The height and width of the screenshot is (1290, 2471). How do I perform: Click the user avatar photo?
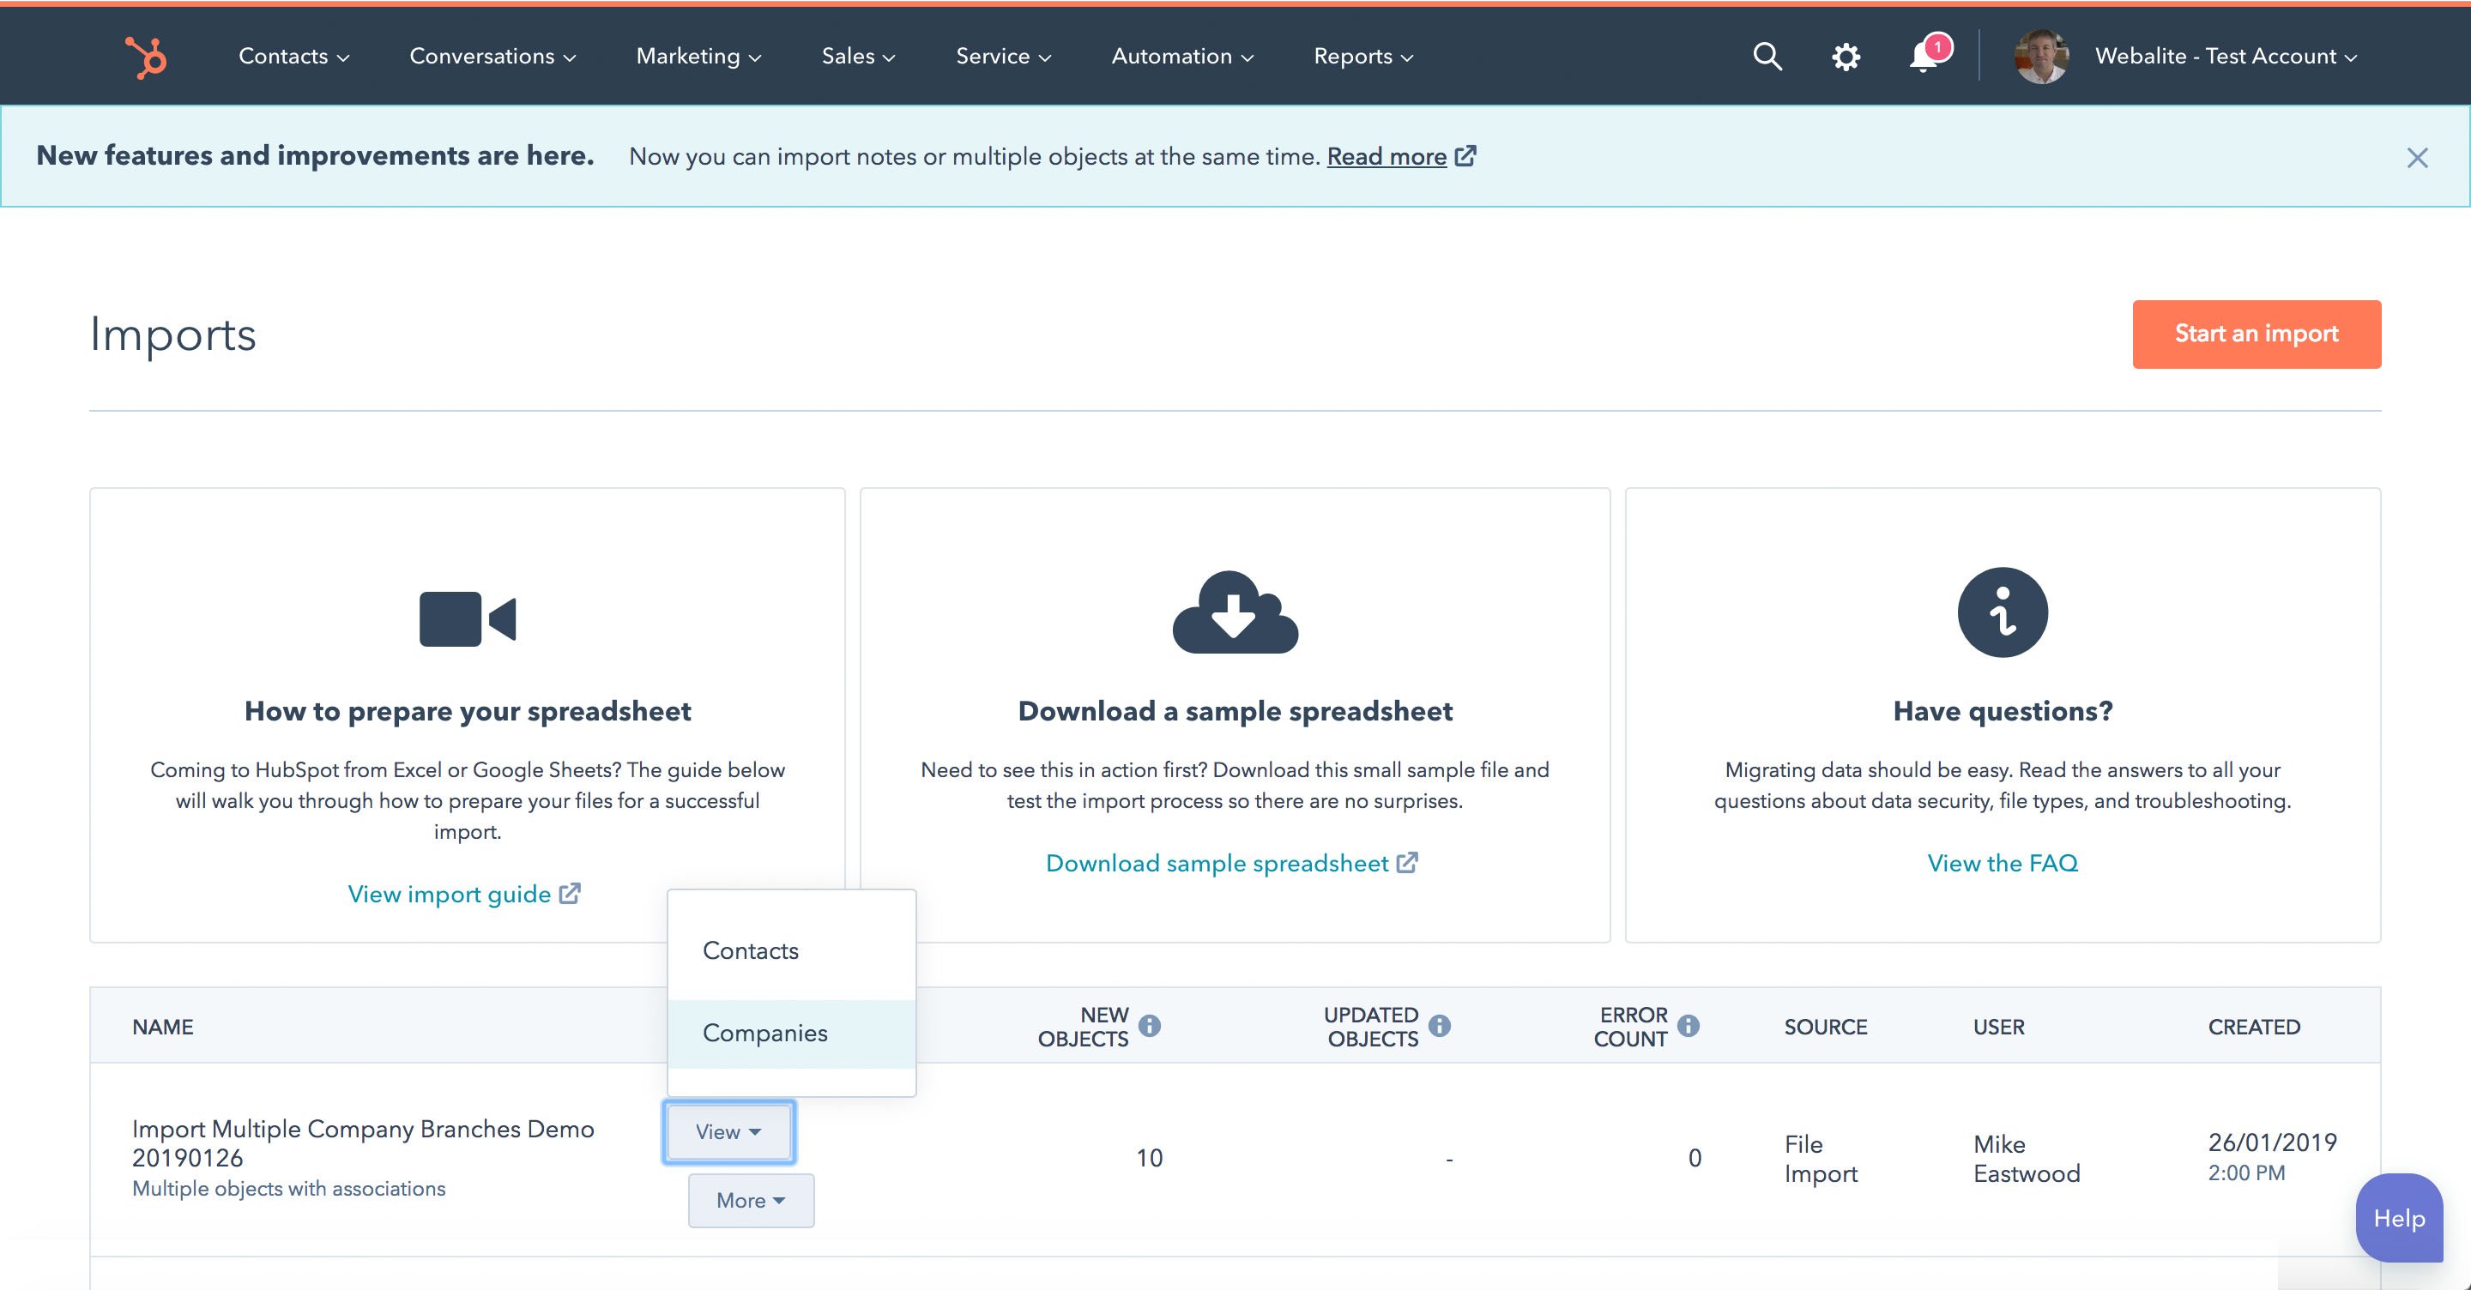click(x=2041, y=56)
